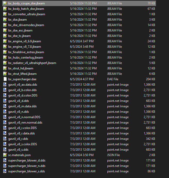The width and height of the screenshot is (169, 178).
Task: Click the icon of sc.materials.json
Action: tap(5, 155)
